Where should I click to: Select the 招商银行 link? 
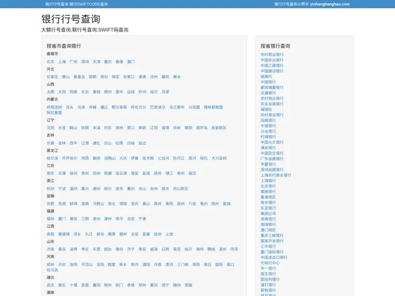click(x=268, y=120)
